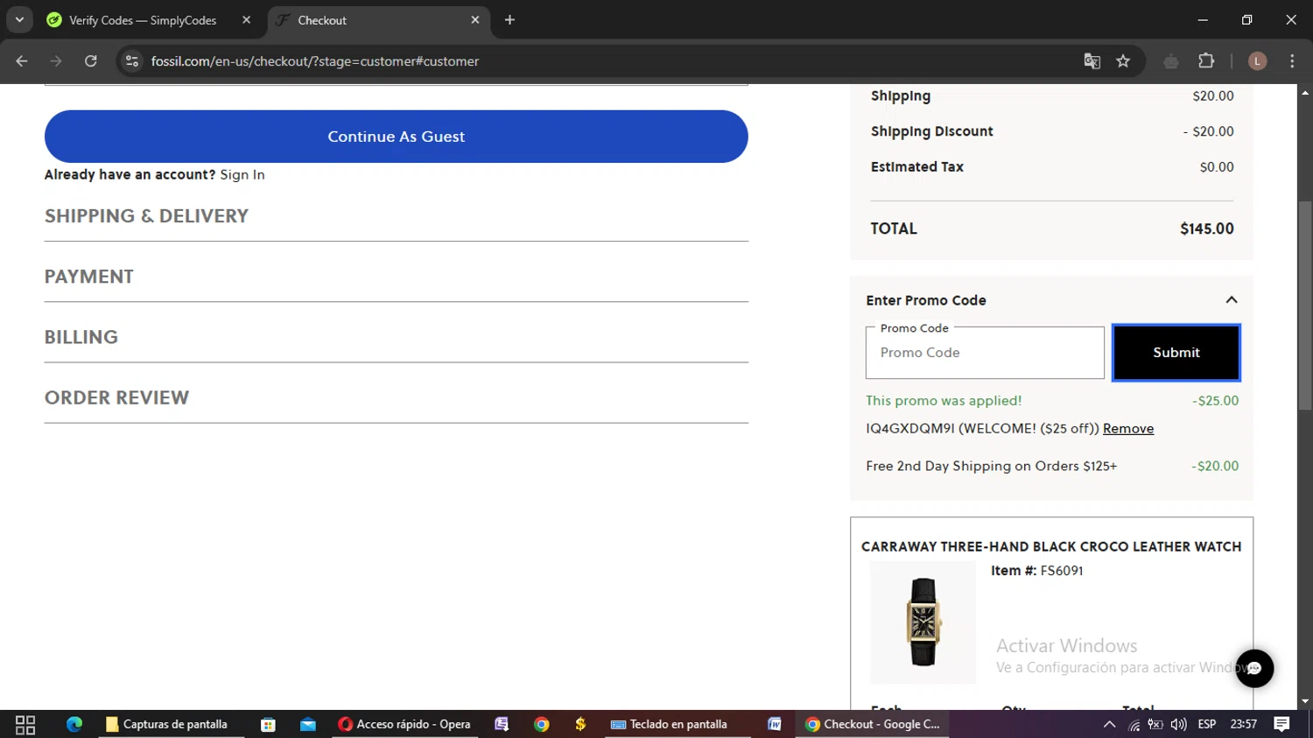Open the dollar sign taskbar app
The width and height of the screenshot is (1313, 738).
point(580,725)
